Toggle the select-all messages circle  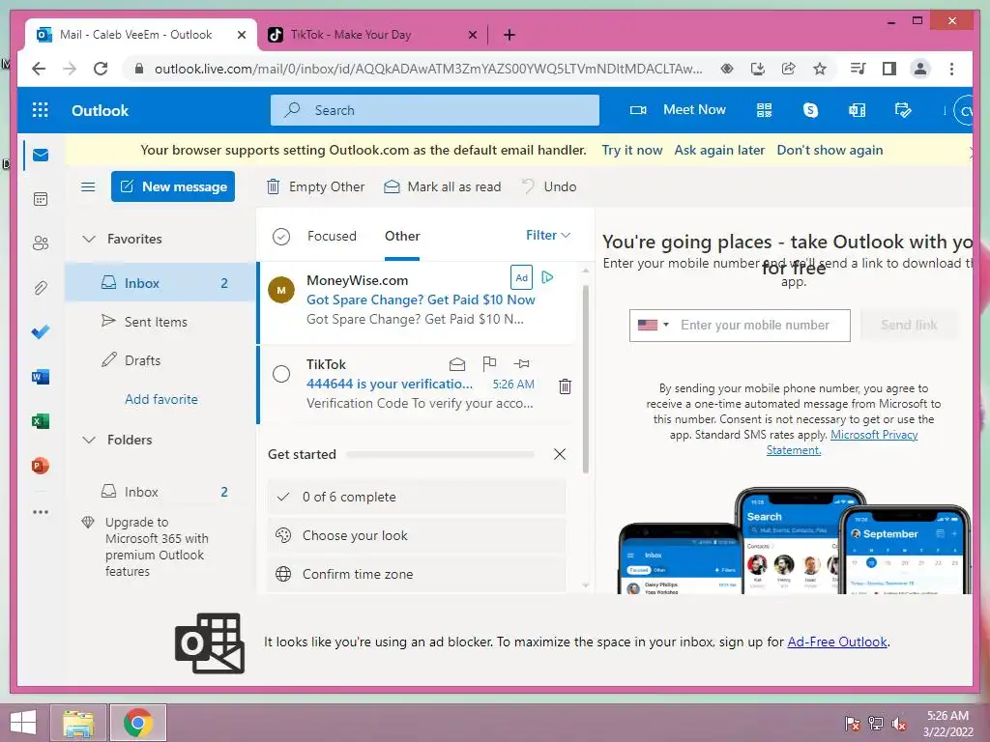tap(281, 237)
